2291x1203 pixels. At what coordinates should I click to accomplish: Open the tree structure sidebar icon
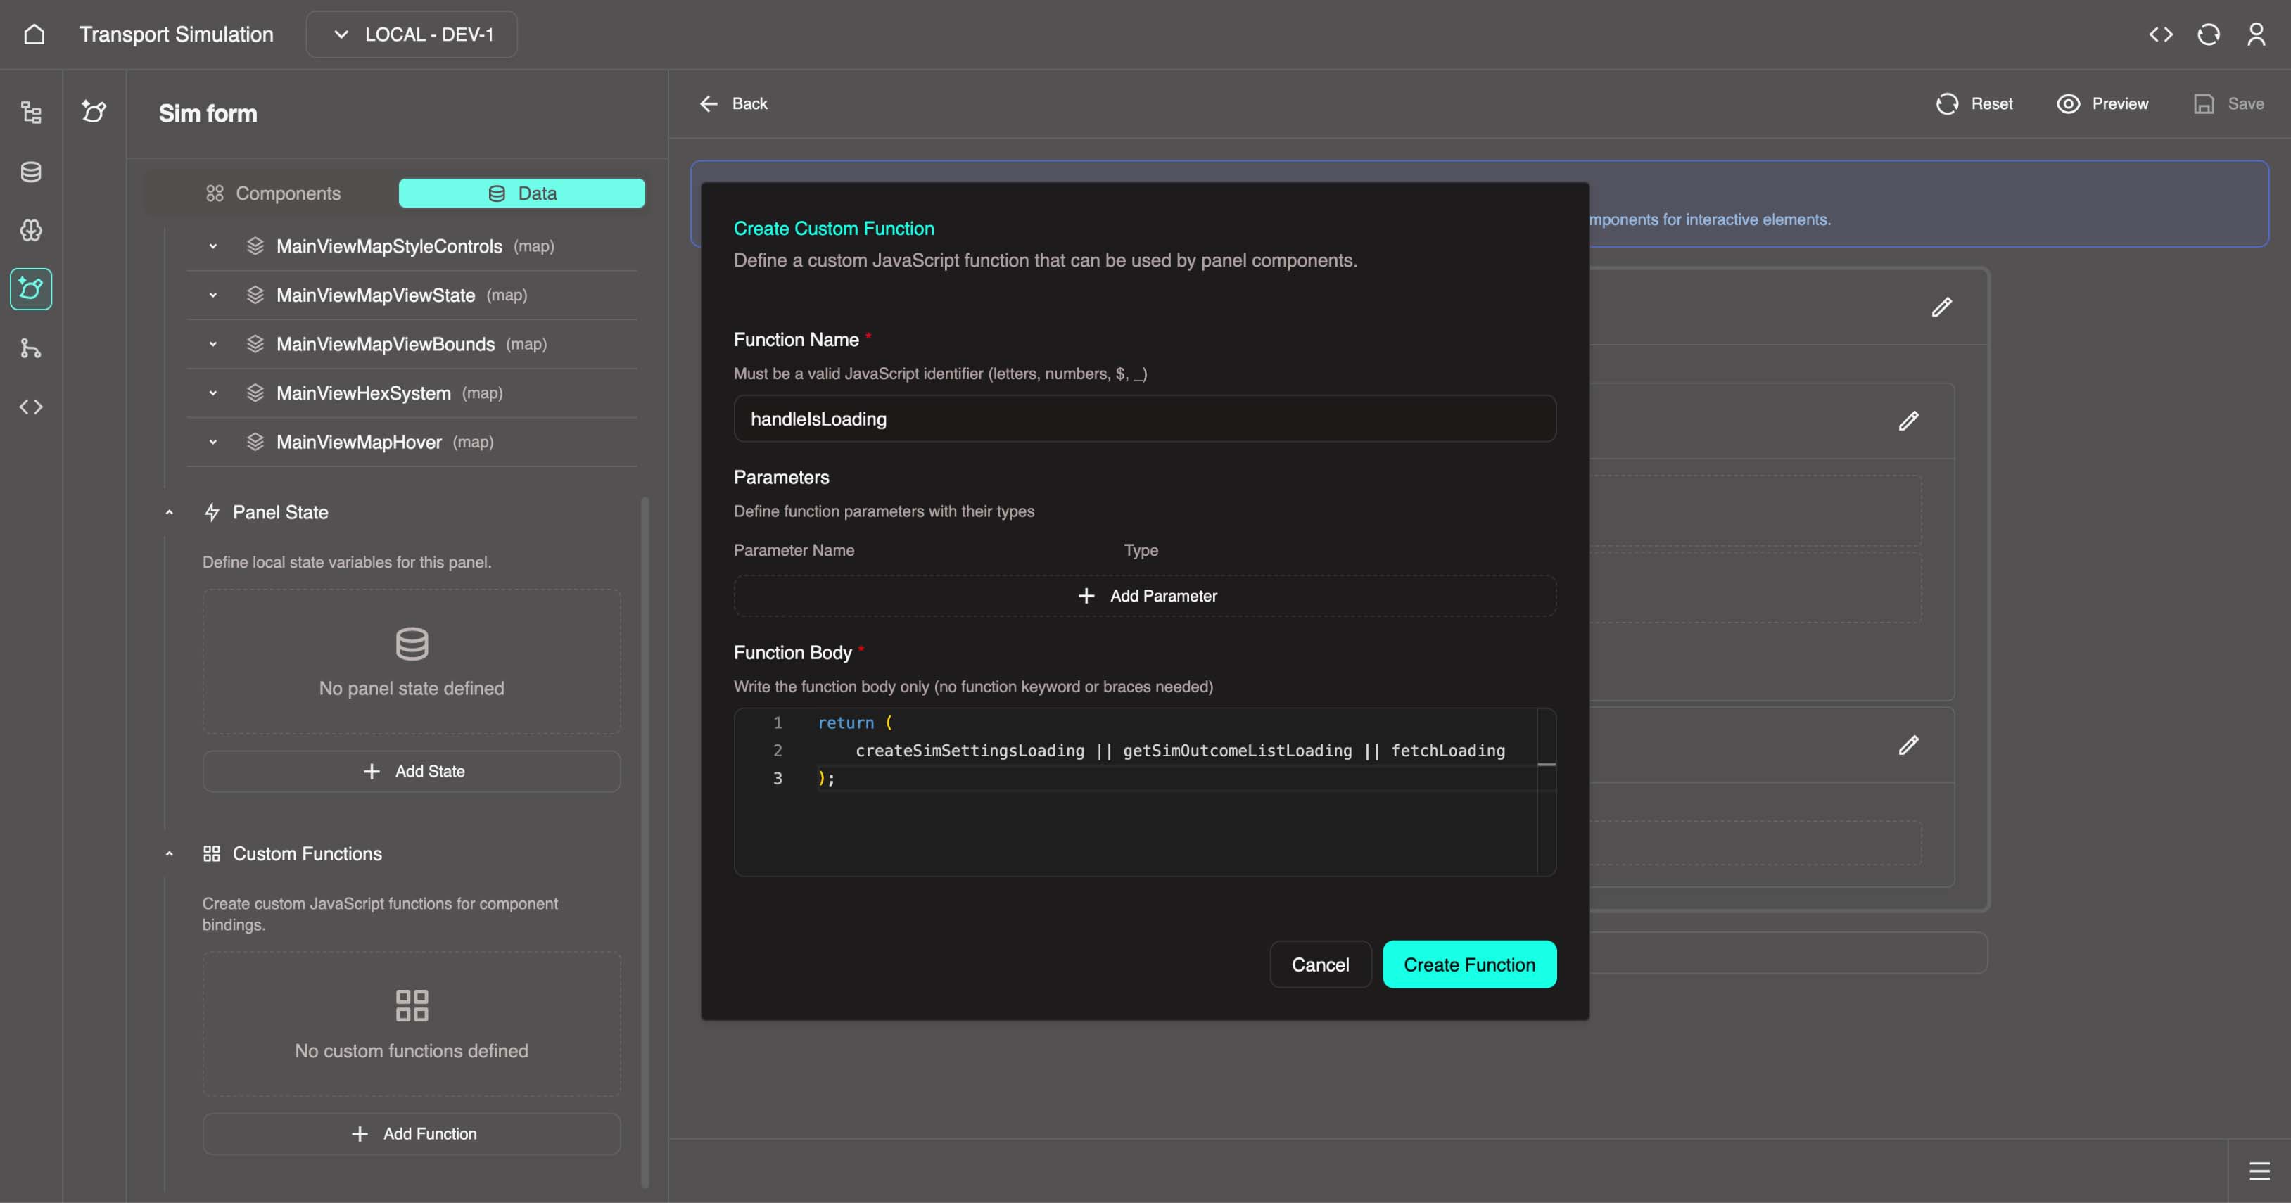point(31,112)
